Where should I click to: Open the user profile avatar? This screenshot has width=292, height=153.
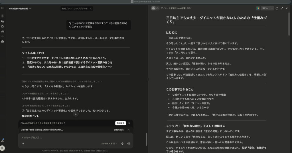pyautogui.click(x=2, y=148)
